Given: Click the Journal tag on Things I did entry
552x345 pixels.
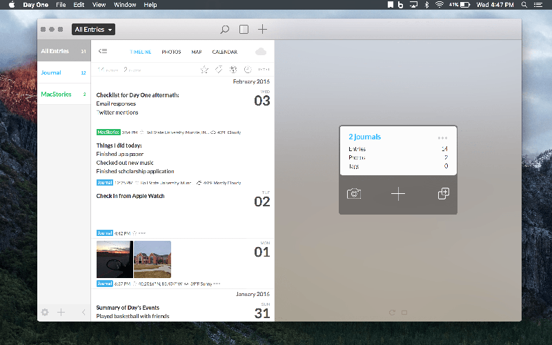Looking at the screenshot, I should pyautogui.click(x=105, y=182).
